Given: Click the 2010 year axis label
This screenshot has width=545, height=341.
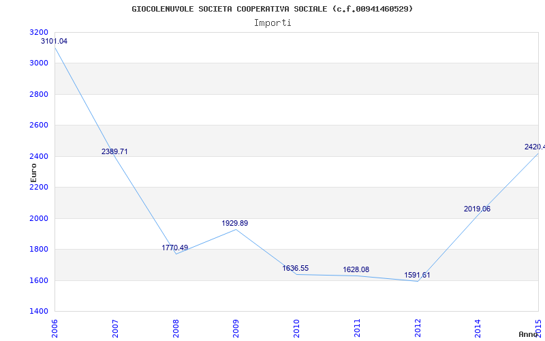Looking at the screenshot, I should 297,329.
